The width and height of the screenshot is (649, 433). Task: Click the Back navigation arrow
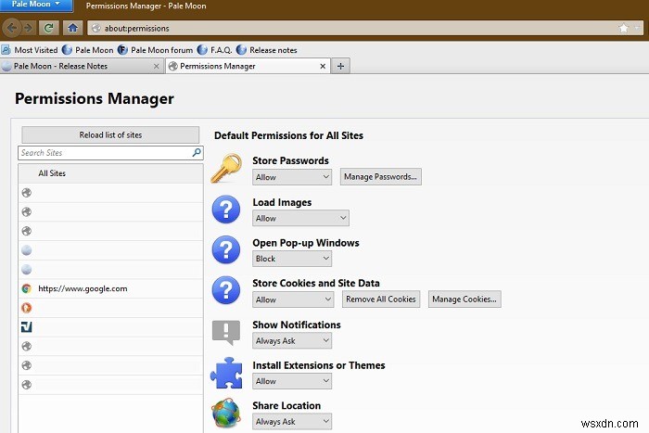[x=14, y=28]
